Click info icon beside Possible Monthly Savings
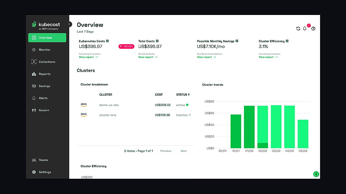Screen dimensions: 346x194 tap(237, 41)
